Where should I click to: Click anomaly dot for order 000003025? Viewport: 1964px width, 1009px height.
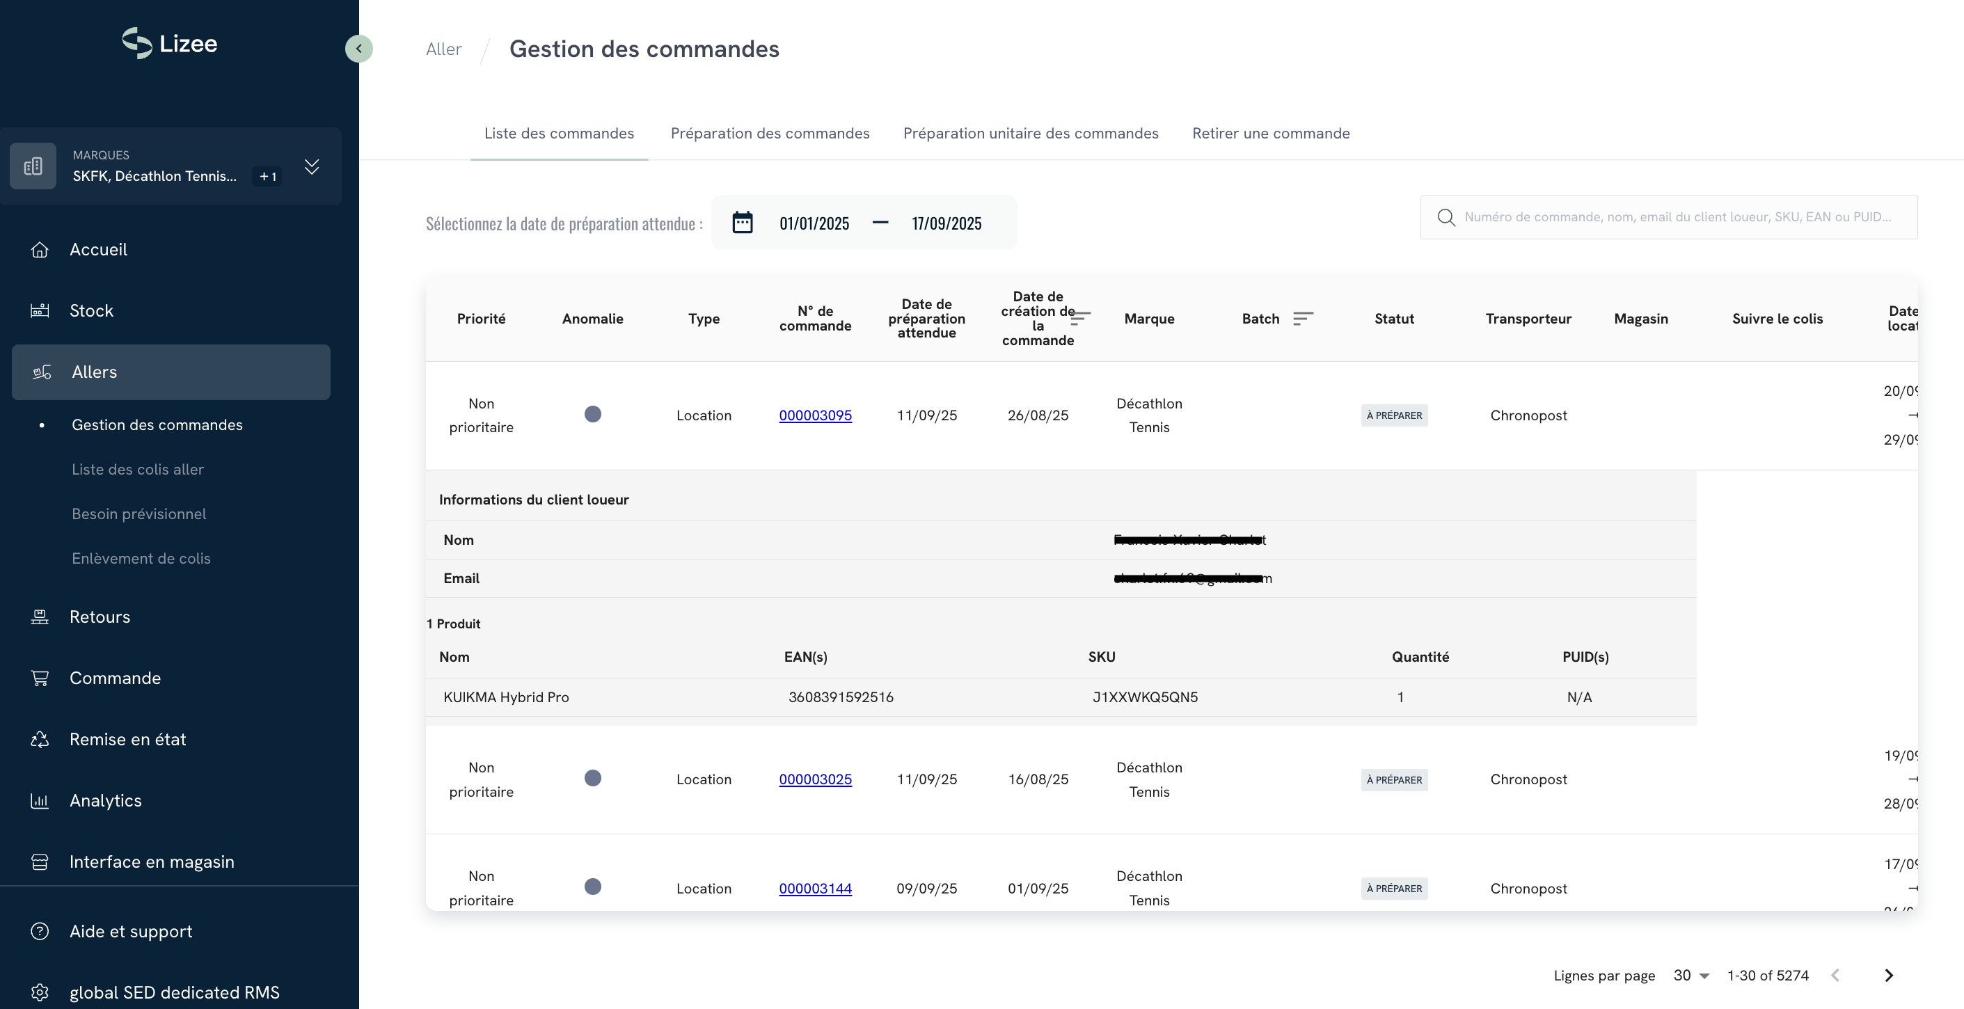pyautogui.click(x=592, y=778)
